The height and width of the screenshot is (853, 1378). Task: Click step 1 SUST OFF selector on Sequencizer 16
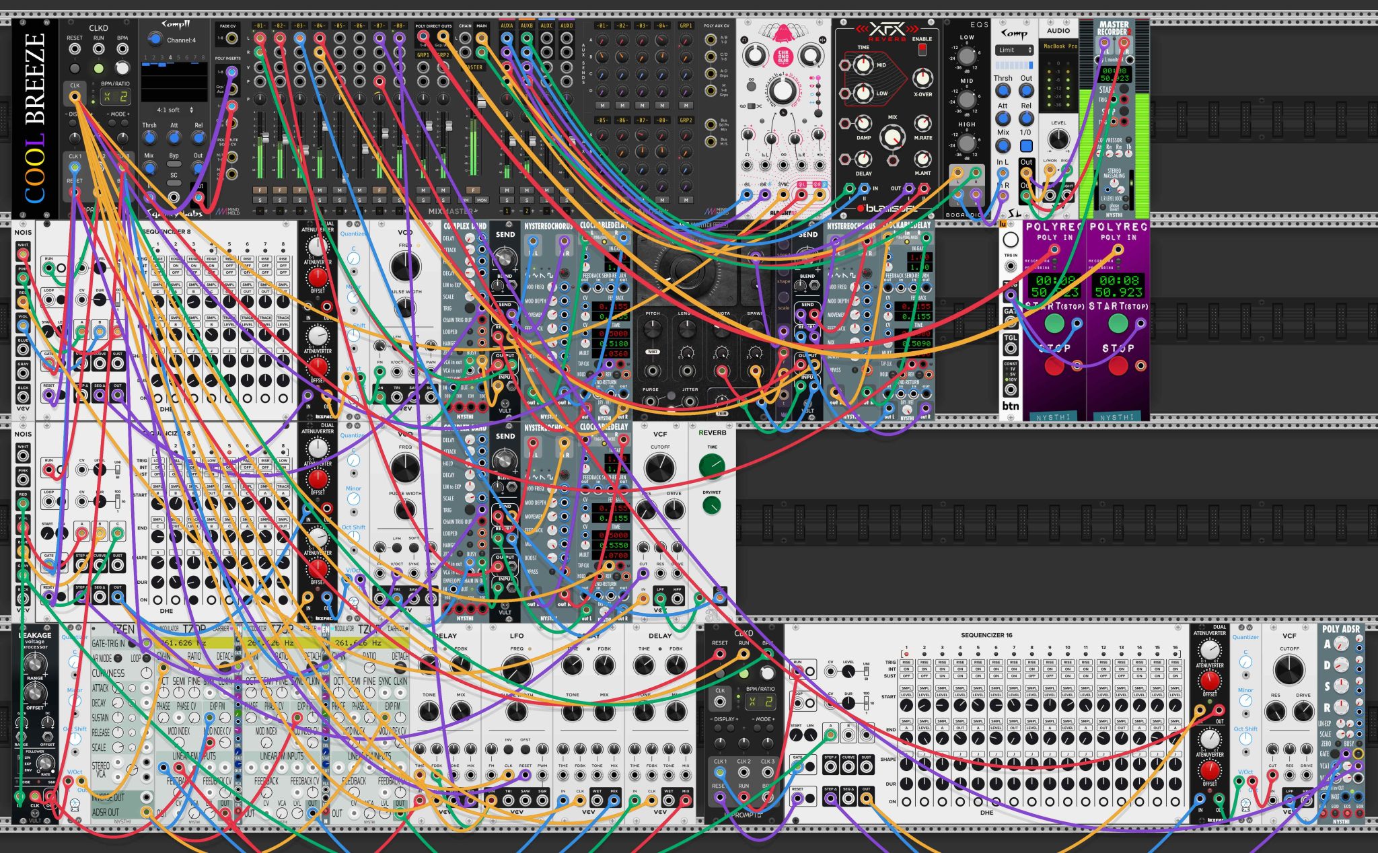(906, 676)
